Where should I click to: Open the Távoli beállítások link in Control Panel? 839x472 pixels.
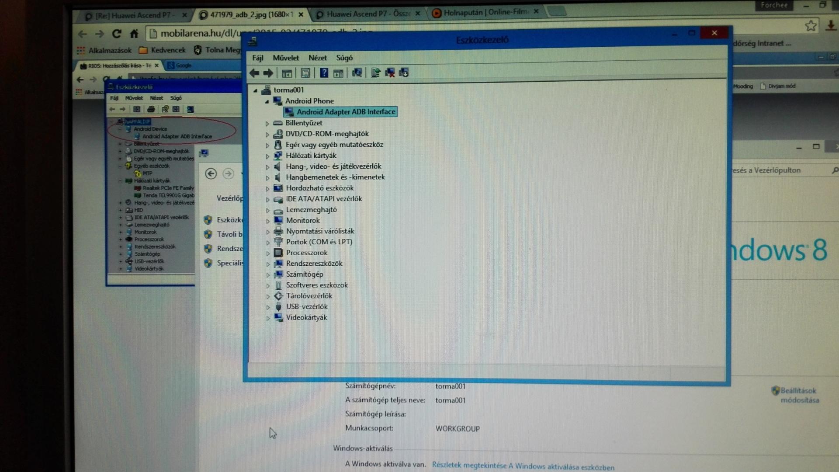click(x=229, y=234)
